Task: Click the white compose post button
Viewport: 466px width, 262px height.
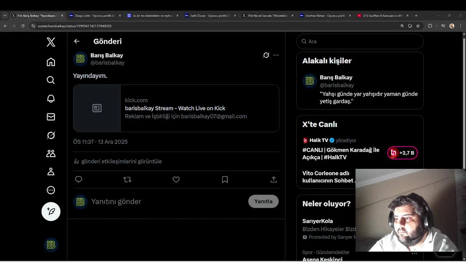Action: tap(51, 211)
